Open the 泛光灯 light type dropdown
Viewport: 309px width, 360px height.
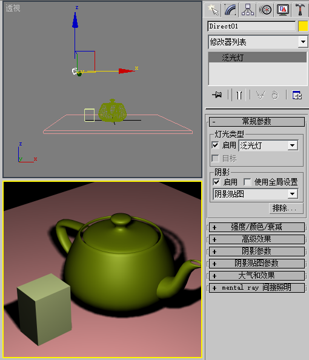point(268,145)
